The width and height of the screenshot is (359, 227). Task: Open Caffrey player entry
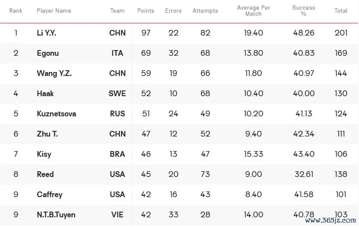50,195
